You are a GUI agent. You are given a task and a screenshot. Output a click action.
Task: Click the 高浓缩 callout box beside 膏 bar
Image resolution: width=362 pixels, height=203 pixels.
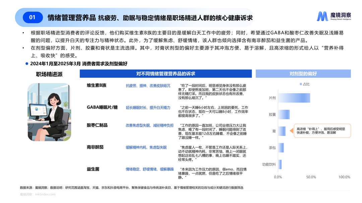(x=322, y=131)
